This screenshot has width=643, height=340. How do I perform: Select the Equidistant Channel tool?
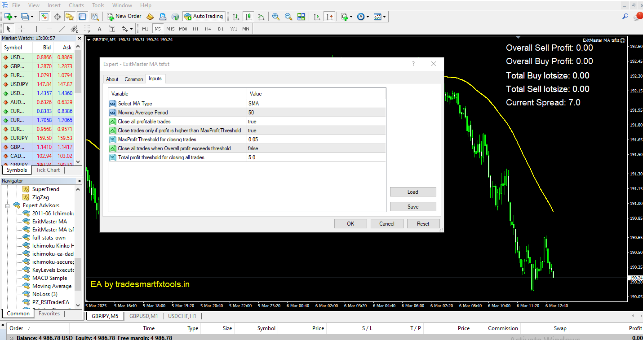pos(74,29)
